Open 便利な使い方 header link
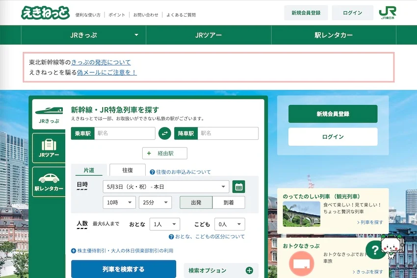Viewport: 417px width, 278px height. (88, 15)
